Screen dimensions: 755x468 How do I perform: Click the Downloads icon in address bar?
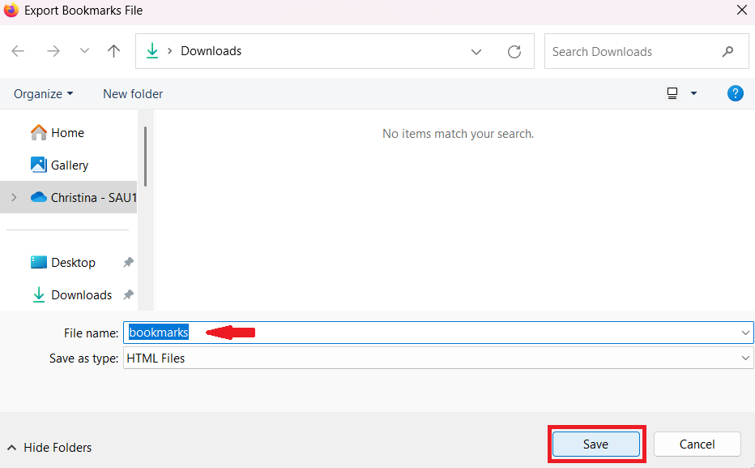coord(152,50)
